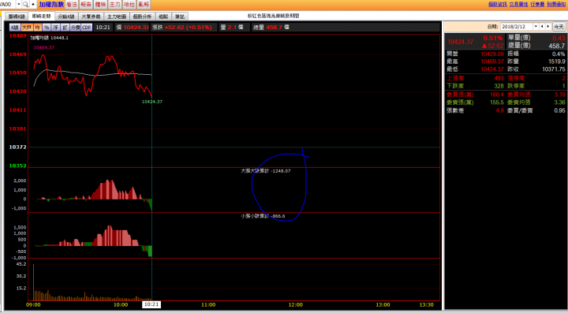568x313 pixels.
Task: Toggle the 均 average line option
Action: coord(37,28)
